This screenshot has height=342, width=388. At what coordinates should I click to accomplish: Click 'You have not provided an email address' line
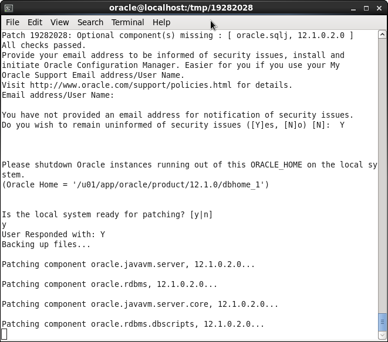178,115
